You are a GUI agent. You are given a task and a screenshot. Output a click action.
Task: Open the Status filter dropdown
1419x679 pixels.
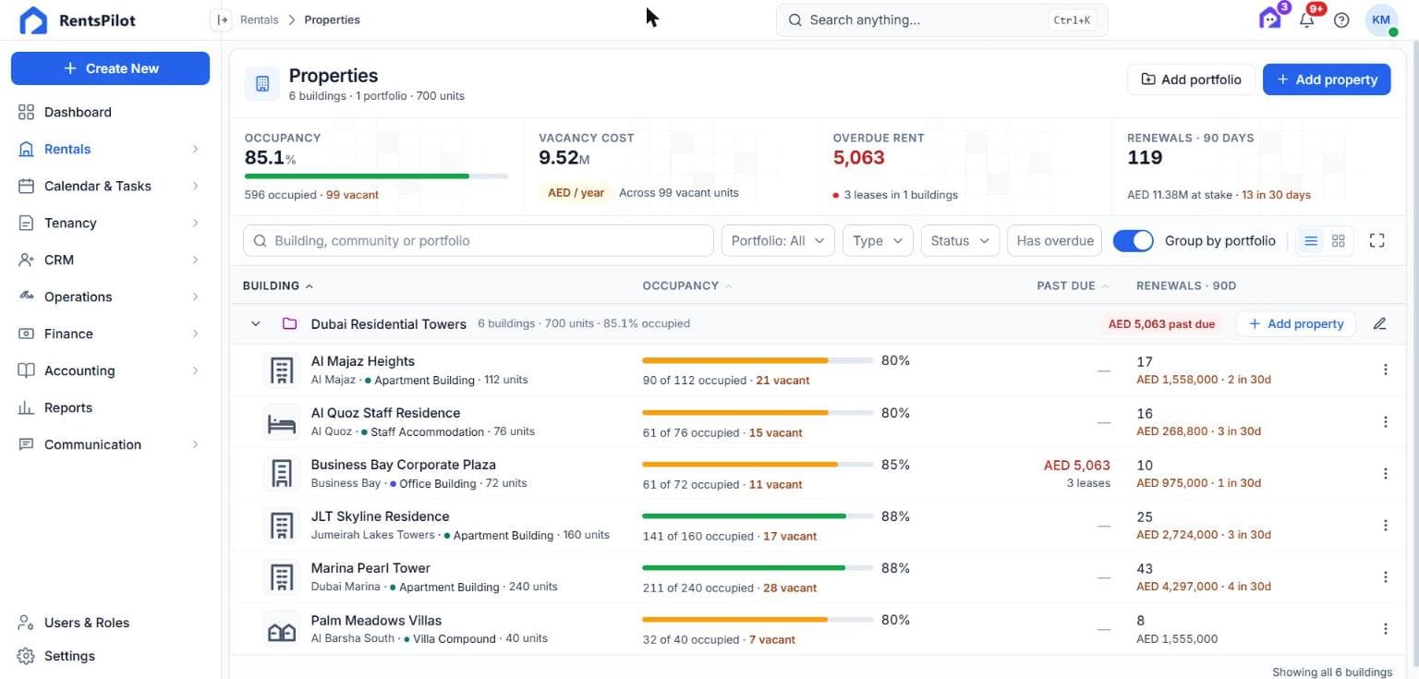[960, 241]
